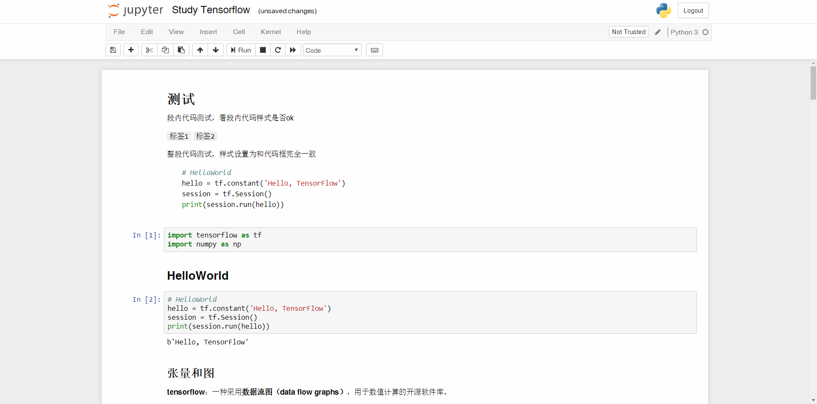Image resolution: width=817 pixels, height=404 pixels.
Task: Open the Code cell type dropdown
Action: pos(332,50)
